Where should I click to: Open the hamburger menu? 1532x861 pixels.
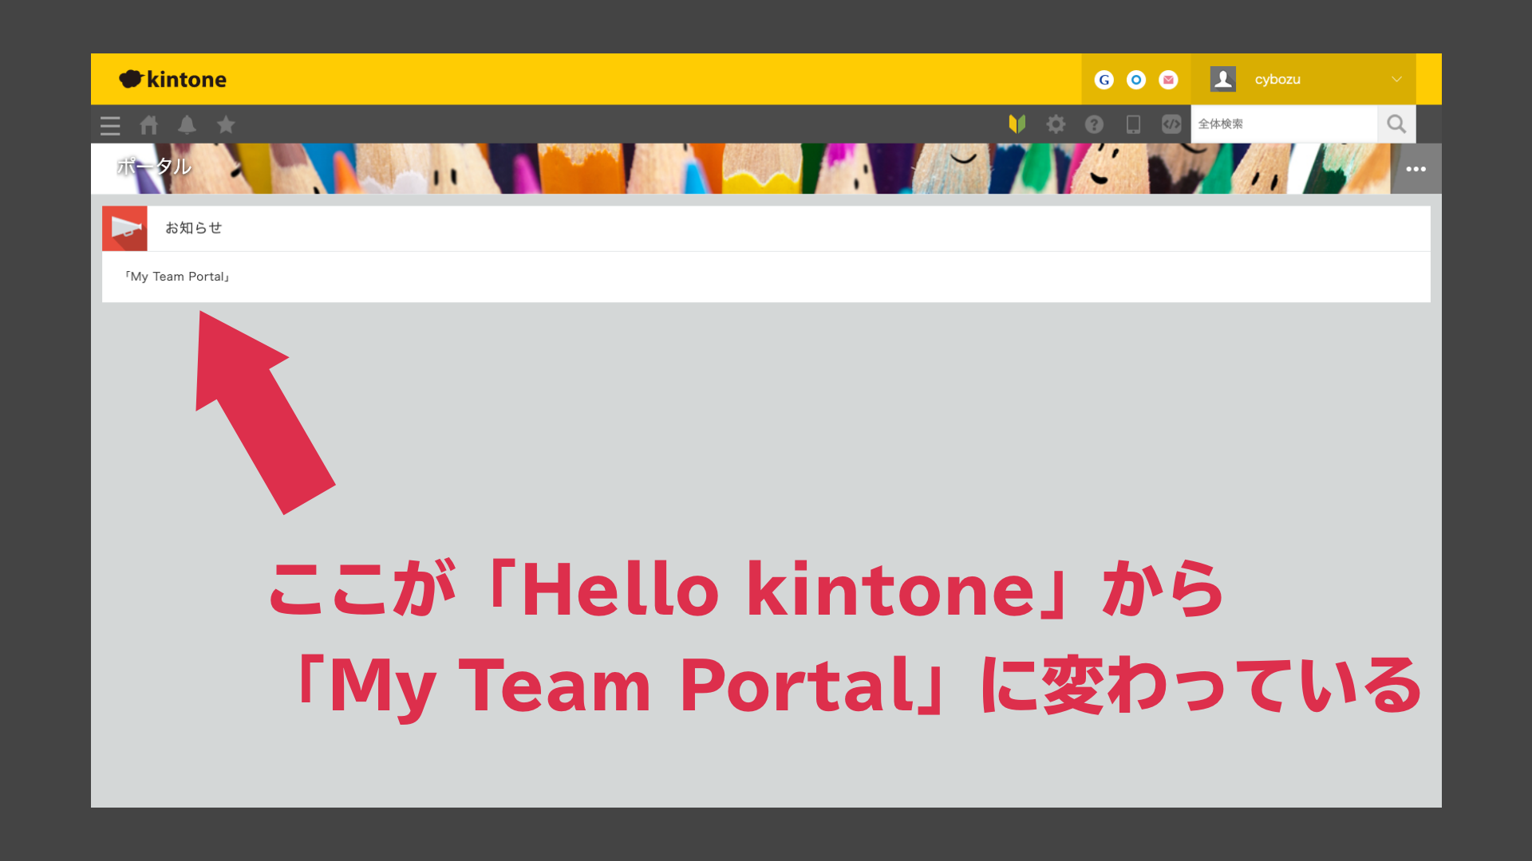(110, 125)
